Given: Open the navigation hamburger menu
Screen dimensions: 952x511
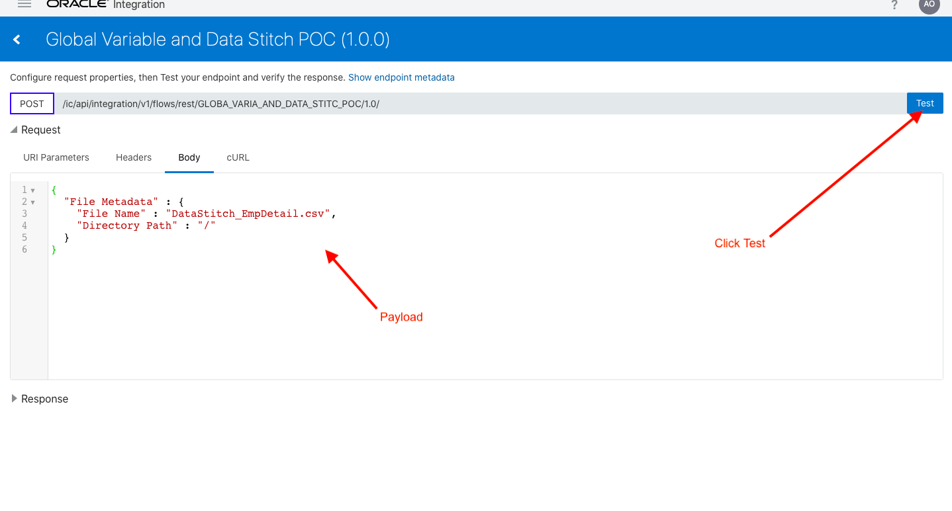Looking at the screenshot, I should 24,5.
